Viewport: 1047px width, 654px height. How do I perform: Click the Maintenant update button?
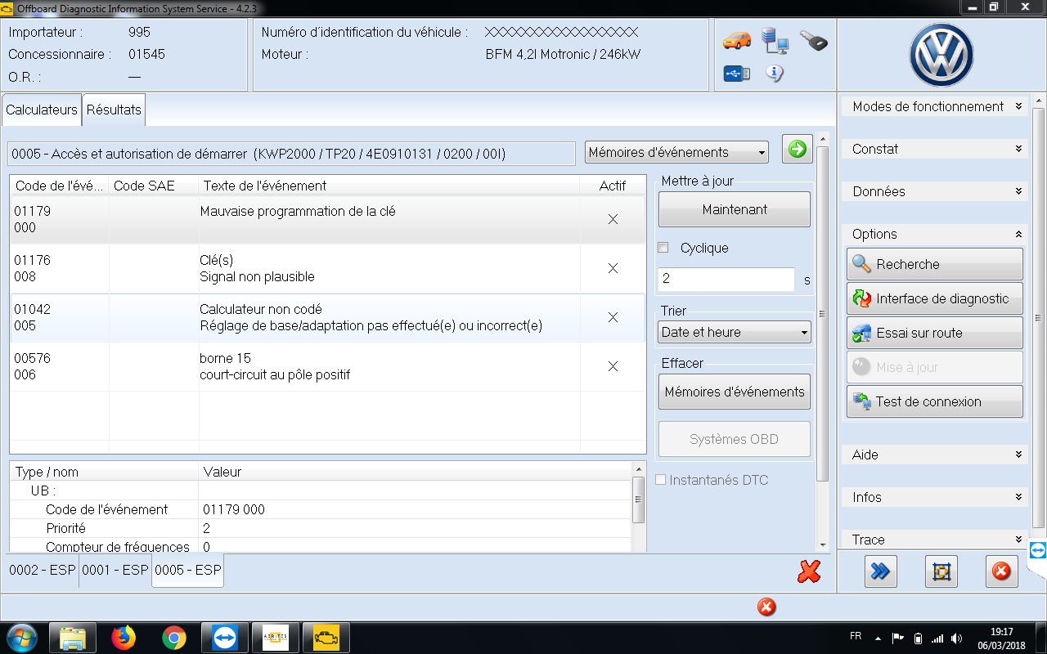coord(734,209)
